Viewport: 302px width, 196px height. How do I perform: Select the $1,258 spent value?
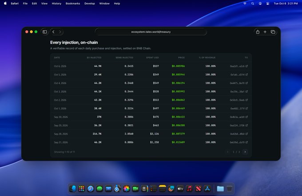(155, 142)
